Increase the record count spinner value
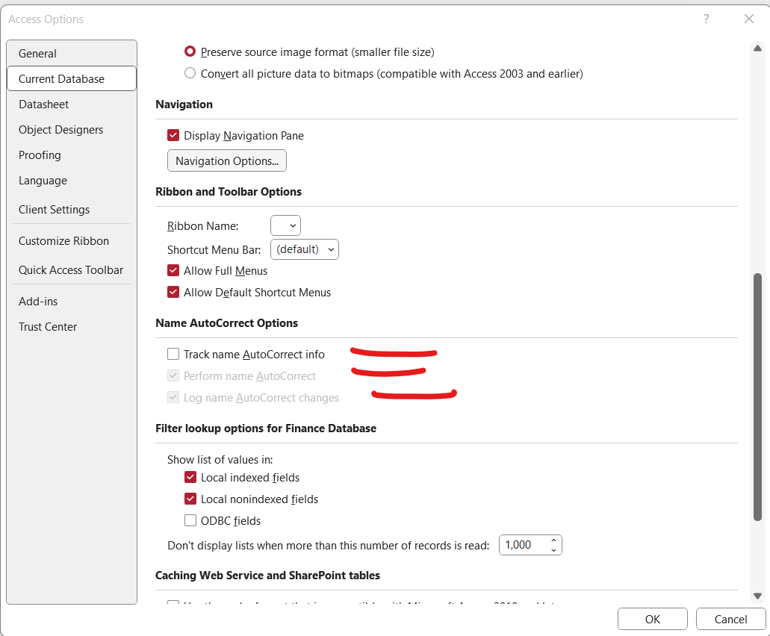Viewport: 770px width, 636px height. [x=553, y=540]
